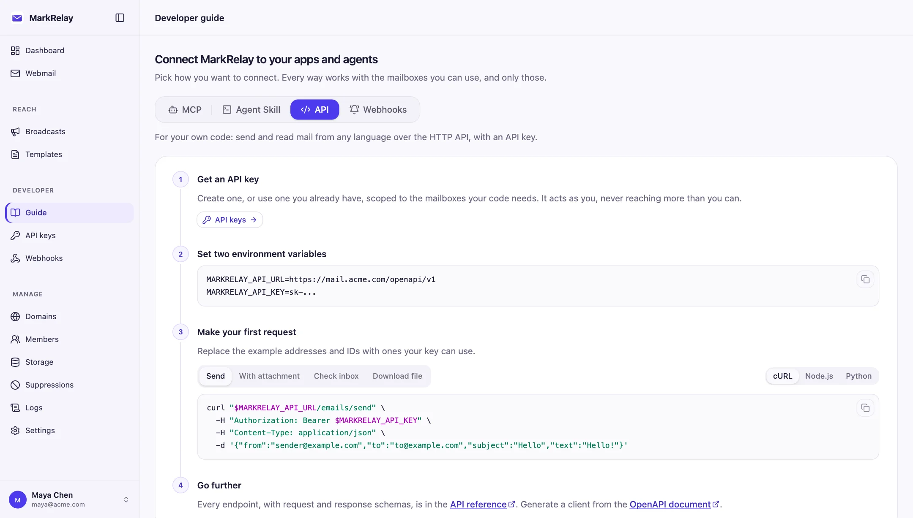Open the API reference link
Viewport: 913px width, 518px height.
(482, 504)
